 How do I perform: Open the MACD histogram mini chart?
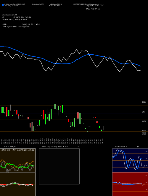point(18,184)
